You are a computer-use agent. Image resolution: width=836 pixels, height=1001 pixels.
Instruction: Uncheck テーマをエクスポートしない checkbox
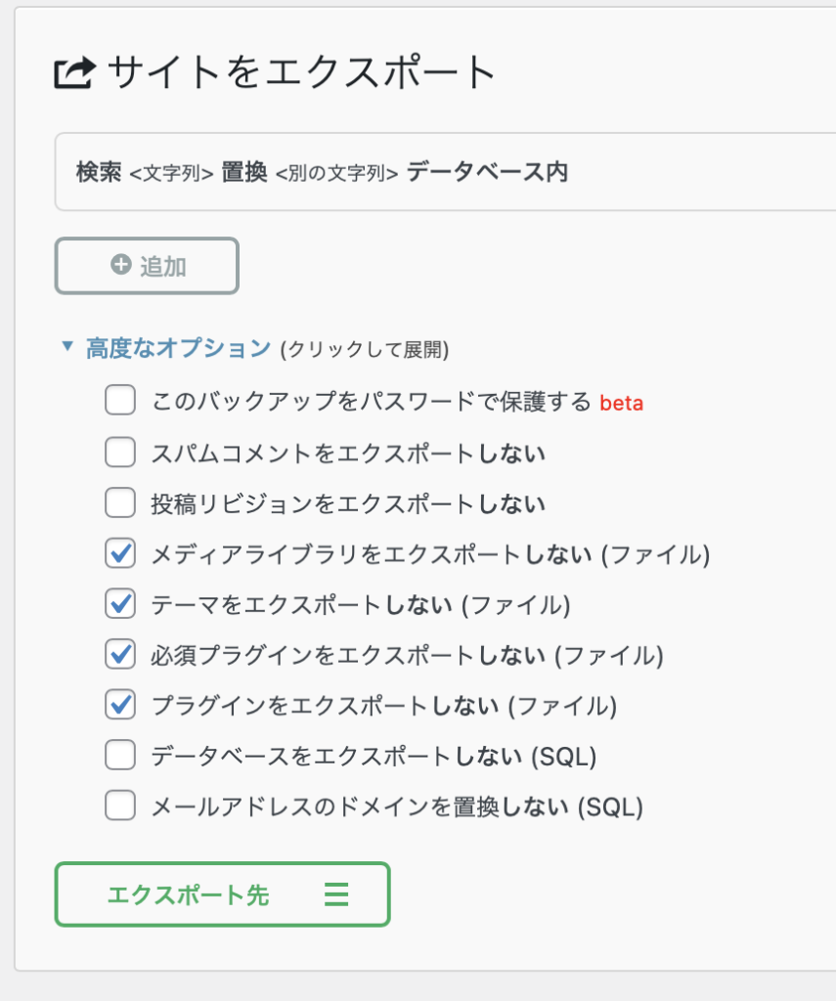[120, 604]
